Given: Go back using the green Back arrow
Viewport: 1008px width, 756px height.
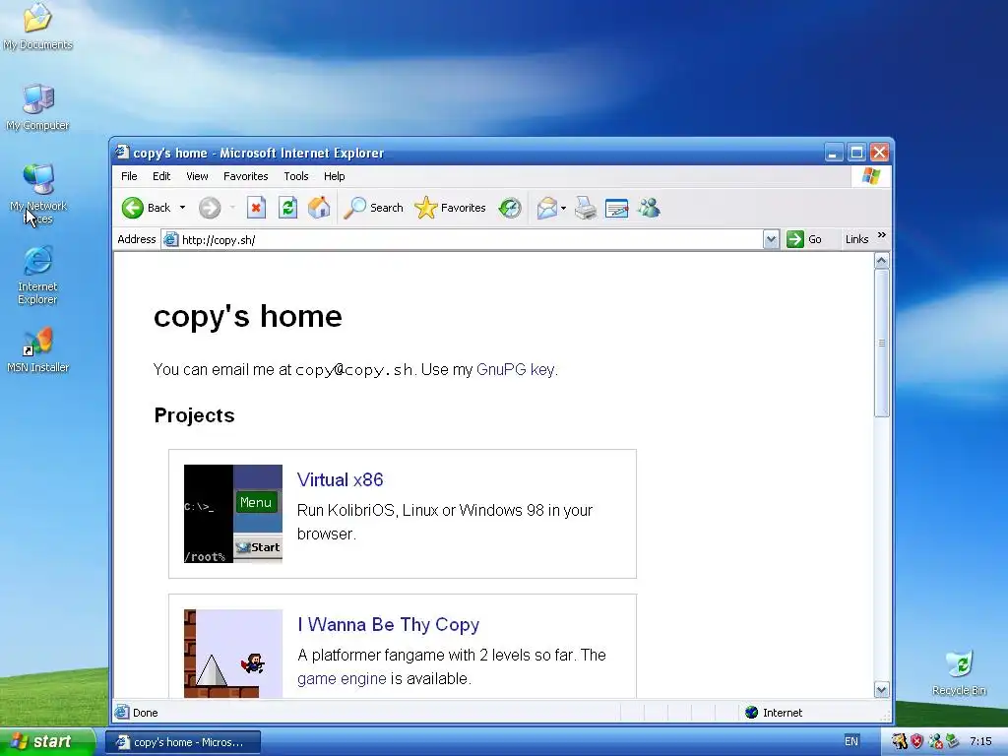Looking at the screenshot, I should point(146,208).
